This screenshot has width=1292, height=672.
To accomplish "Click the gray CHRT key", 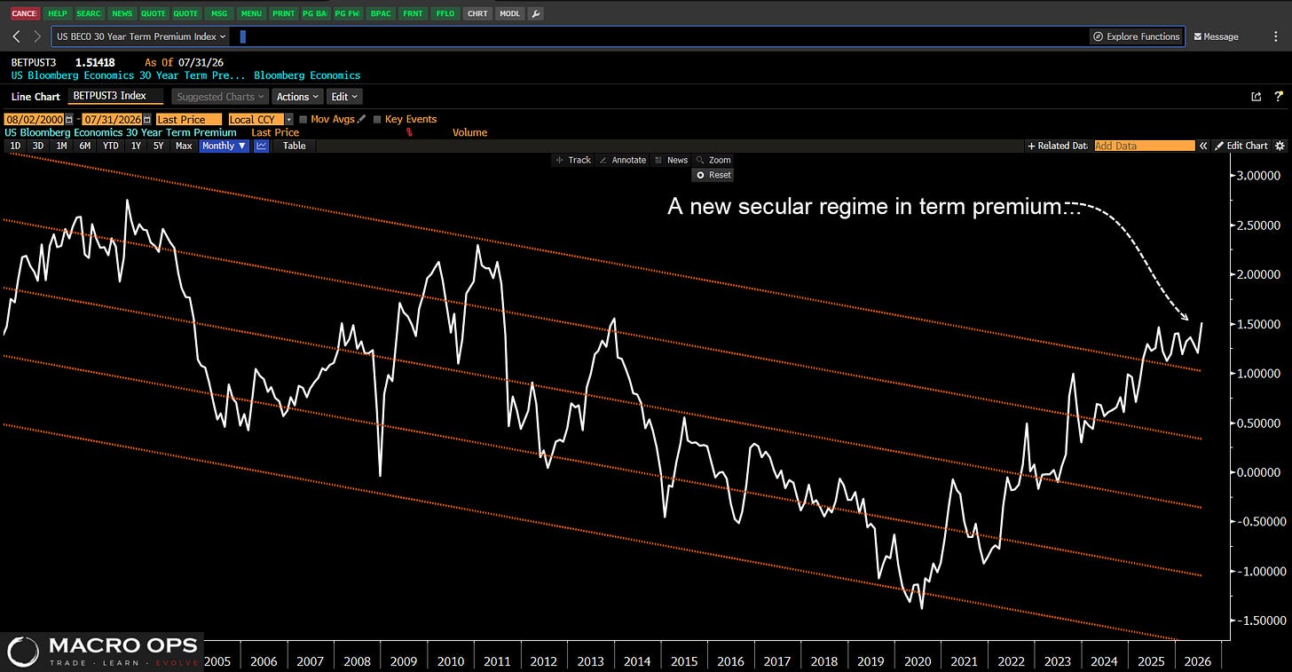I will (x=477, y=13).
